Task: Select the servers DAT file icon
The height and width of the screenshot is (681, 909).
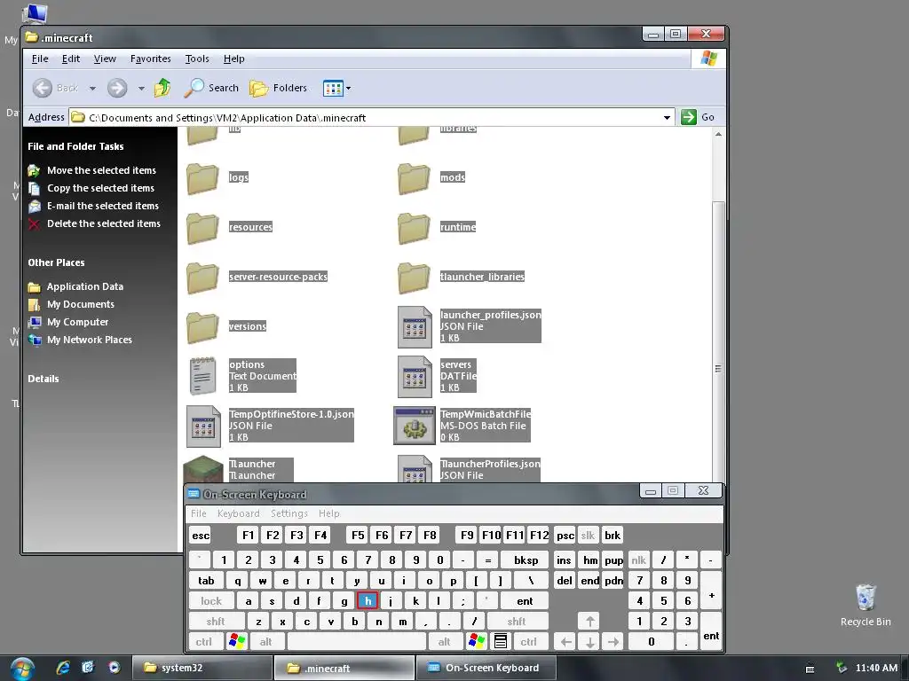Action: 415,376
